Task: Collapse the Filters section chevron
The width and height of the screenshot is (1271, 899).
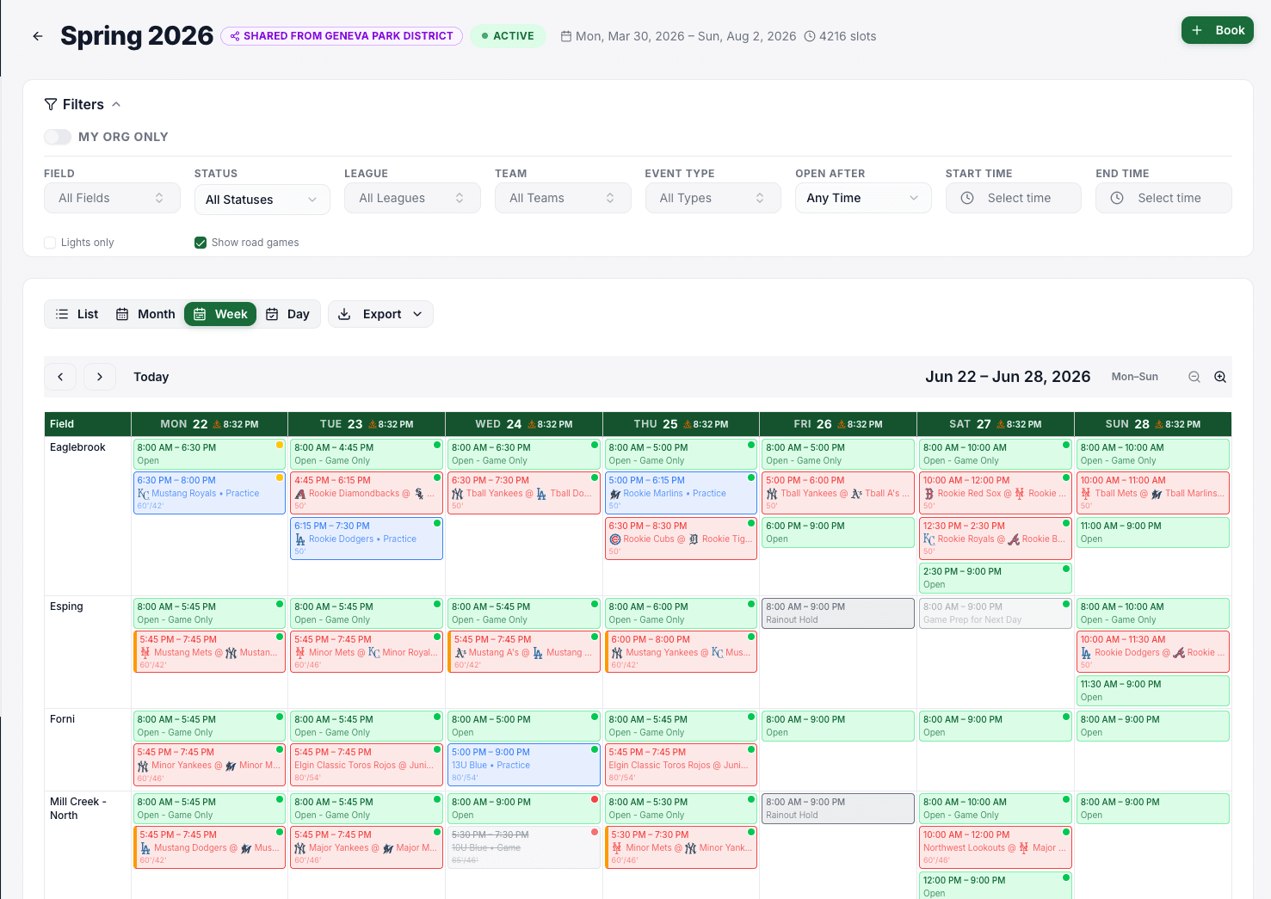Action: [116, 104]
